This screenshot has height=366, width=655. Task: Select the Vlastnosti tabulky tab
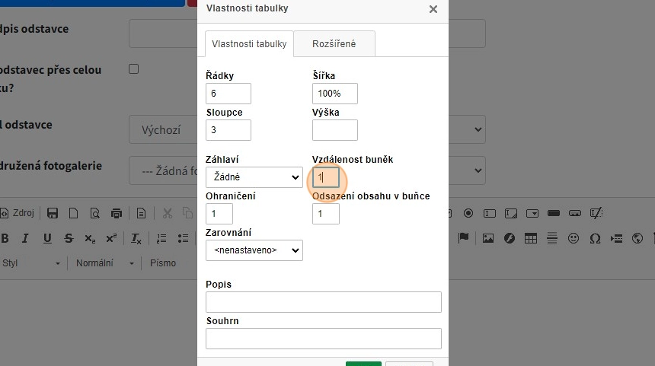click(x=249, y=44)
